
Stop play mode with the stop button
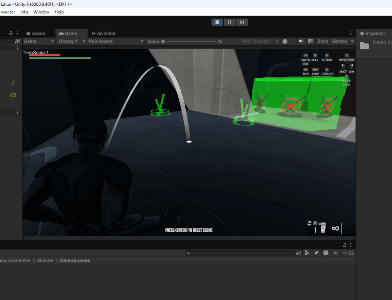click(217, 22)
